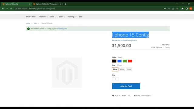
Task: Open the extensions puzzle icon
Action: 182,9
